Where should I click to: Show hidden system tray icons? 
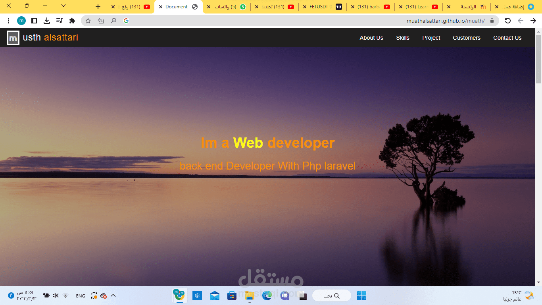pos(113,295)
